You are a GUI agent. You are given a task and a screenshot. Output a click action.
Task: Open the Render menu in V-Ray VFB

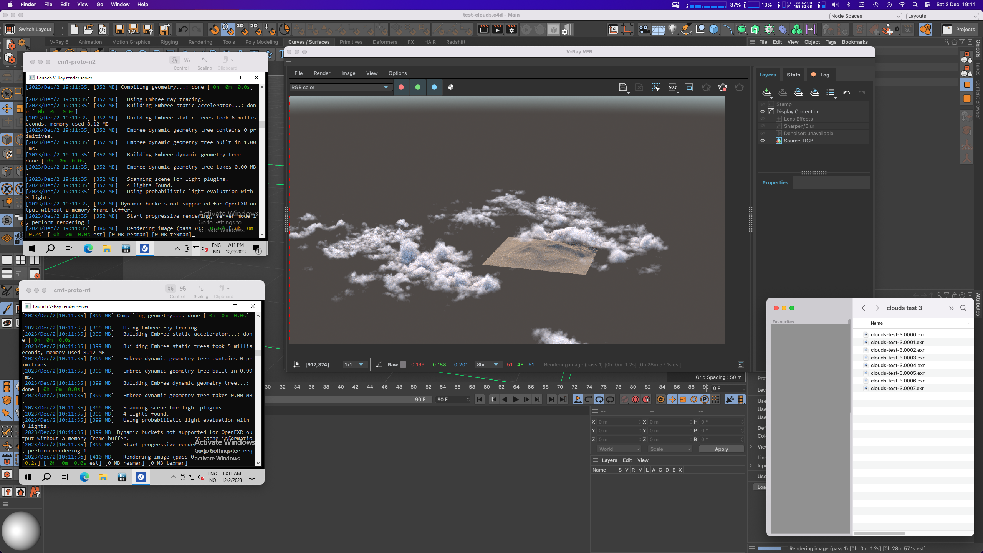(x=322, y=73)
